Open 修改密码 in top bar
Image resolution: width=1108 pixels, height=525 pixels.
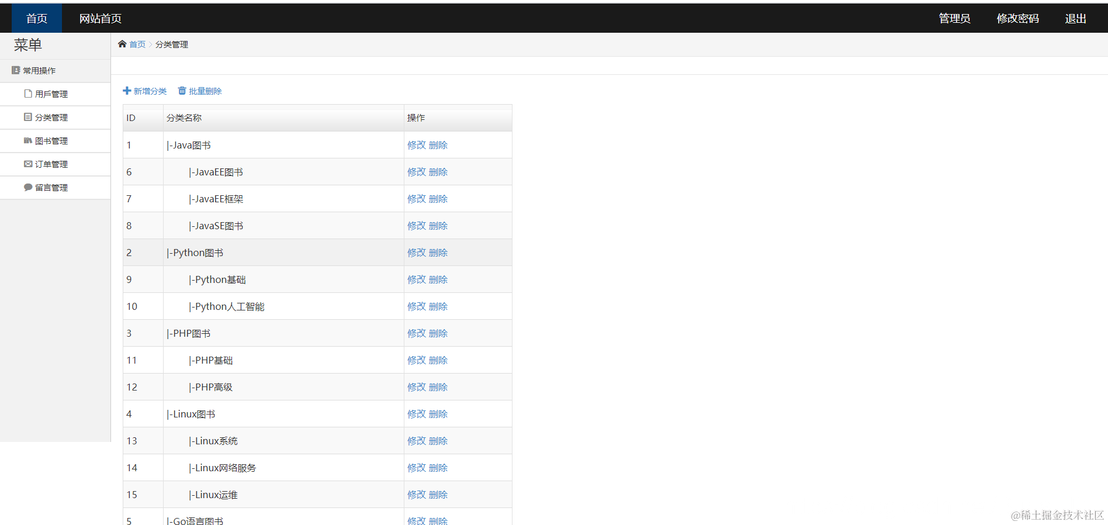point(1017,18)
